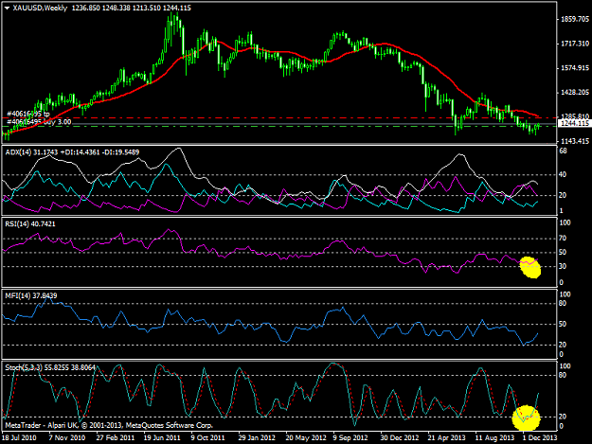592x444 pixels.
Task: Click the '29 Jan 2012' date label
Action: click(257, 437)
